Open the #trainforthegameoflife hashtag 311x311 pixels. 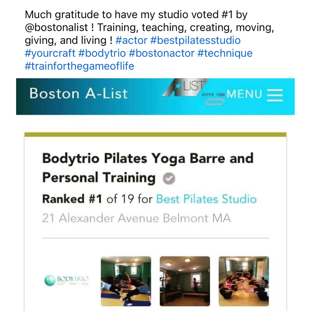pos(79,66)
